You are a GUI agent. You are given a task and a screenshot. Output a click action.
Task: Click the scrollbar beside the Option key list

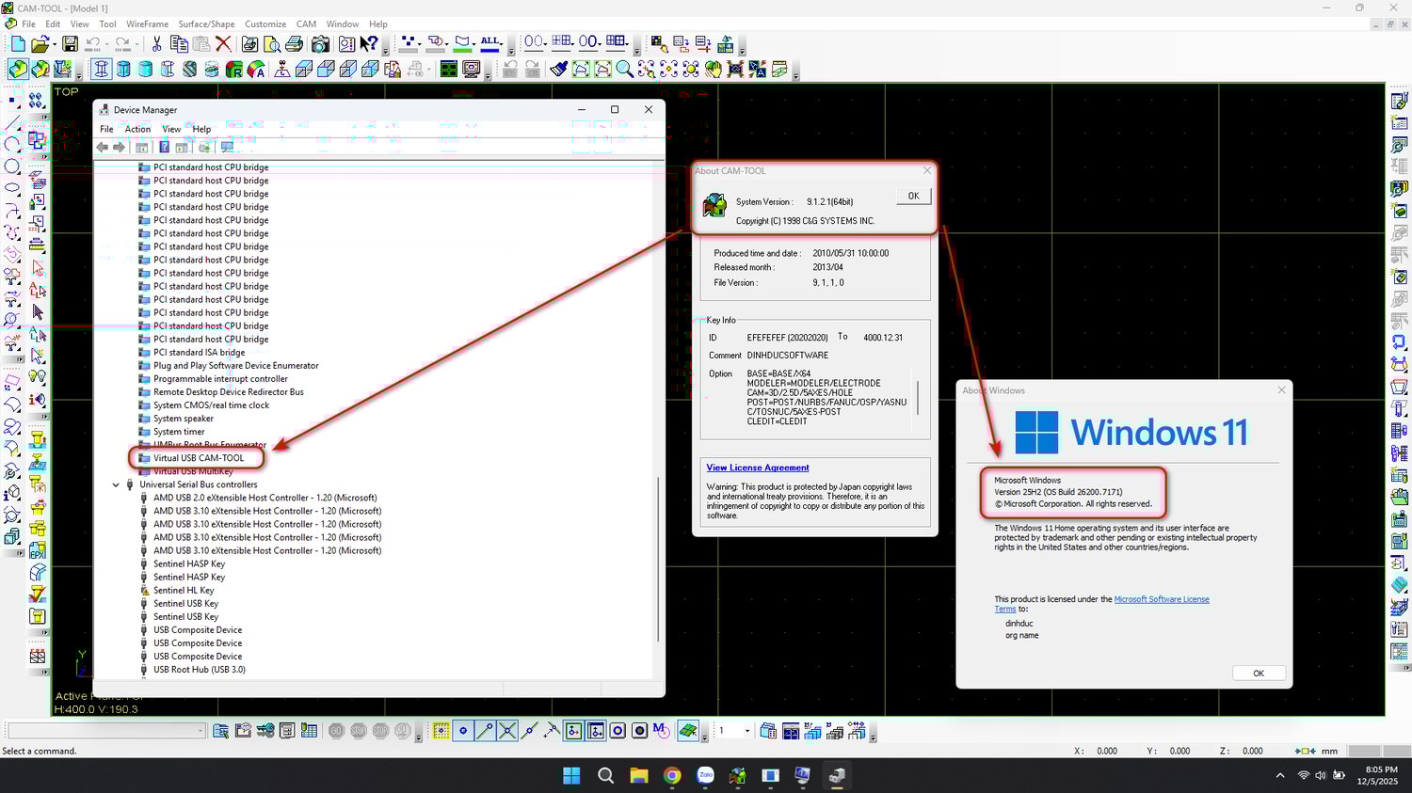[x=917, y=398]
